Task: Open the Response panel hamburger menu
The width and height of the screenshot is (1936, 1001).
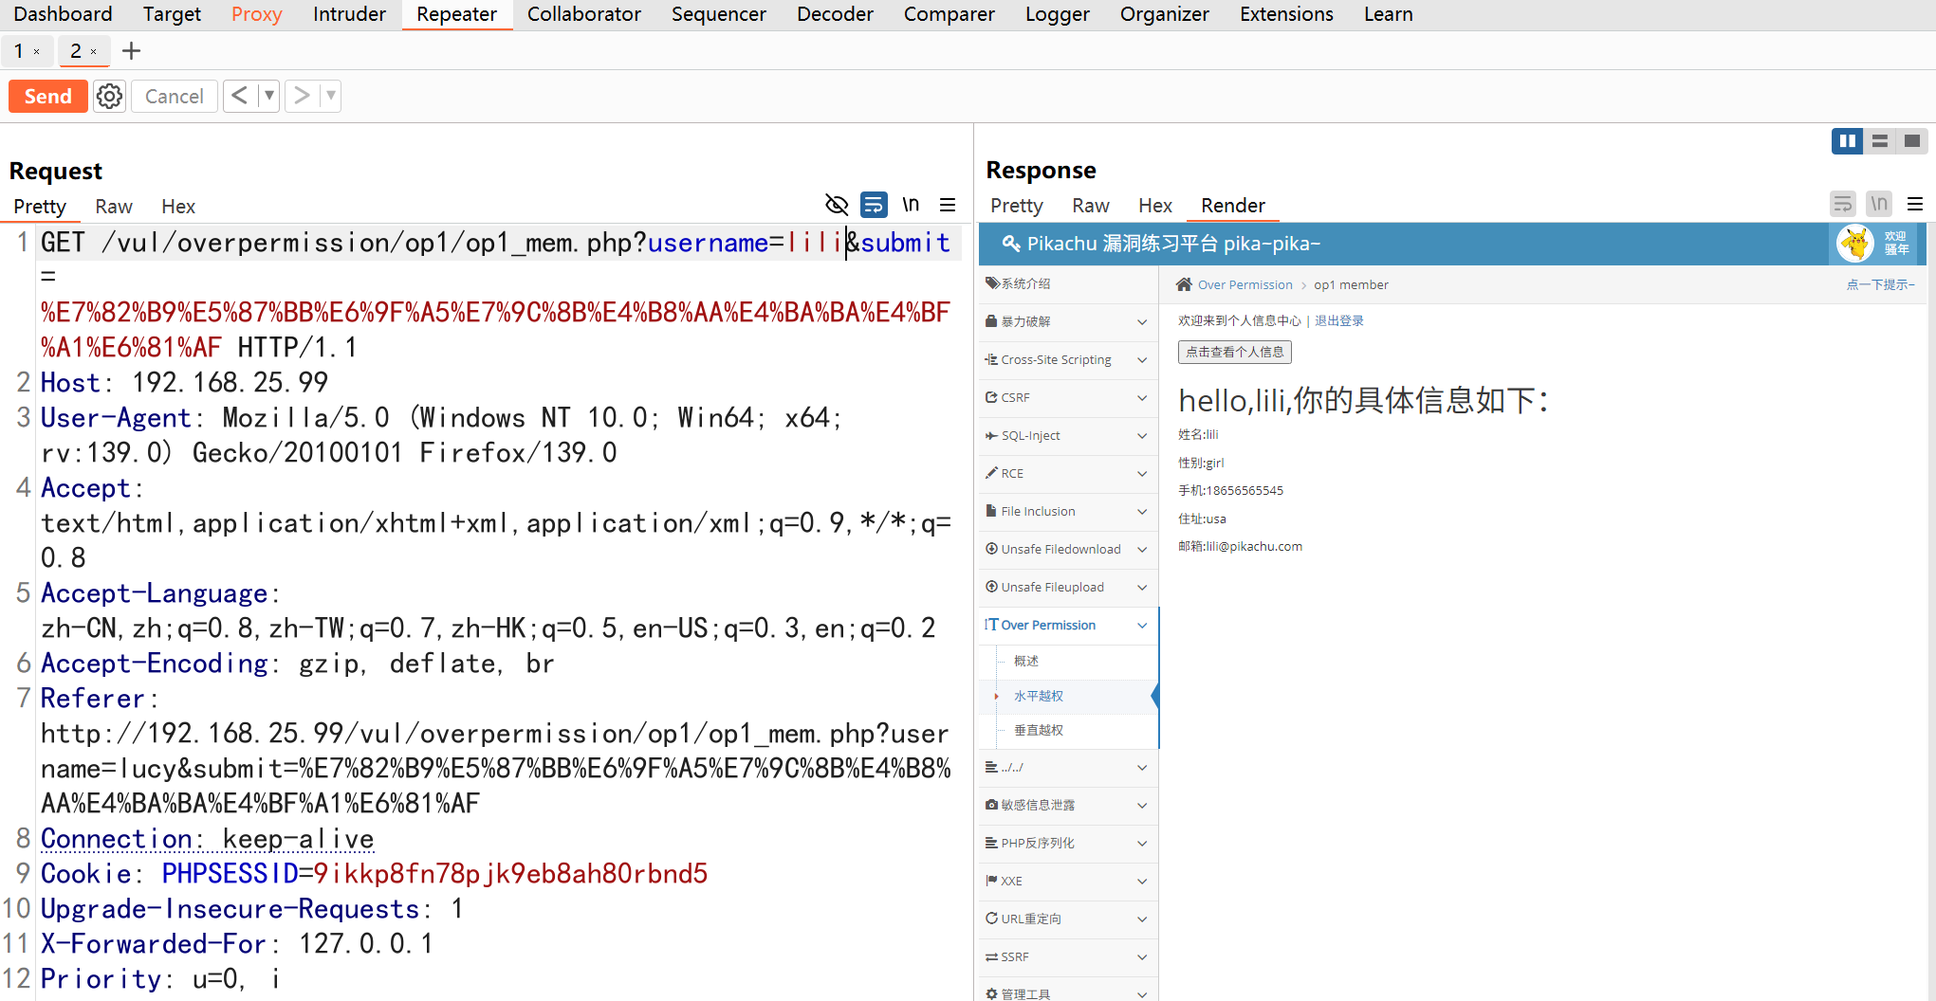Action: [x=1915, y=204]
